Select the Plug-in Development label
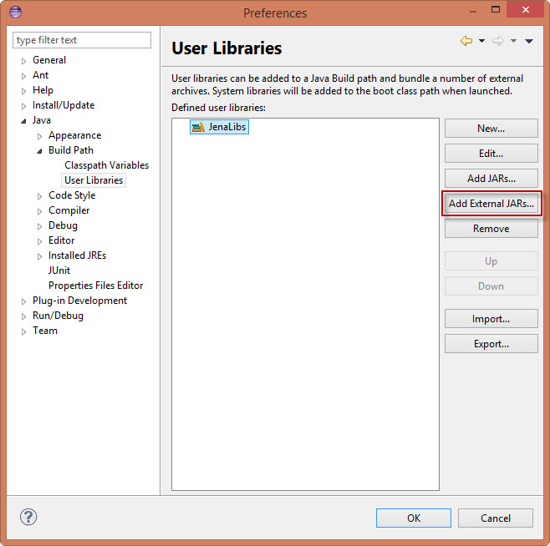The image size is (550, 546). click(x=79, y=301)
